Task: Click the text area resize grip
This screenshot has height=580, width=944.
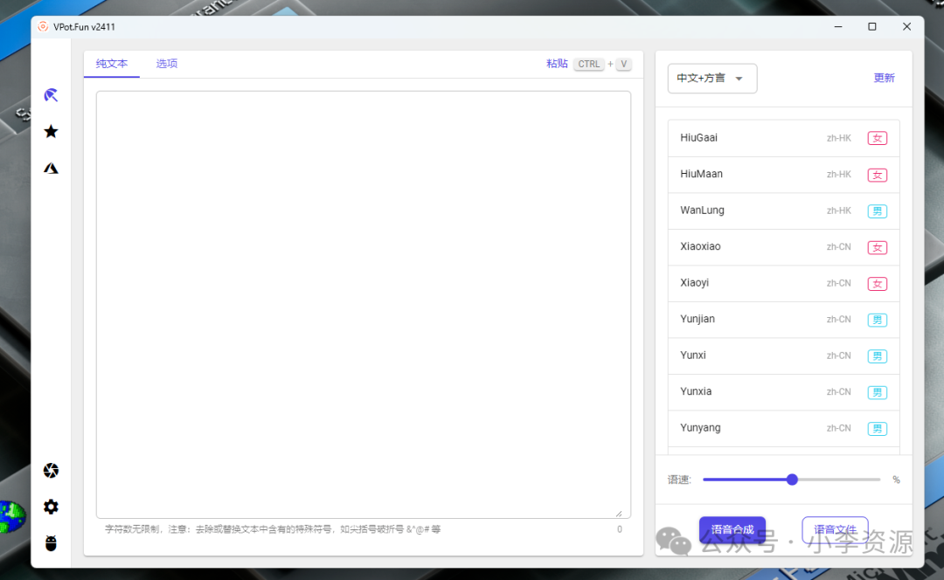Action: coord(619,514)
